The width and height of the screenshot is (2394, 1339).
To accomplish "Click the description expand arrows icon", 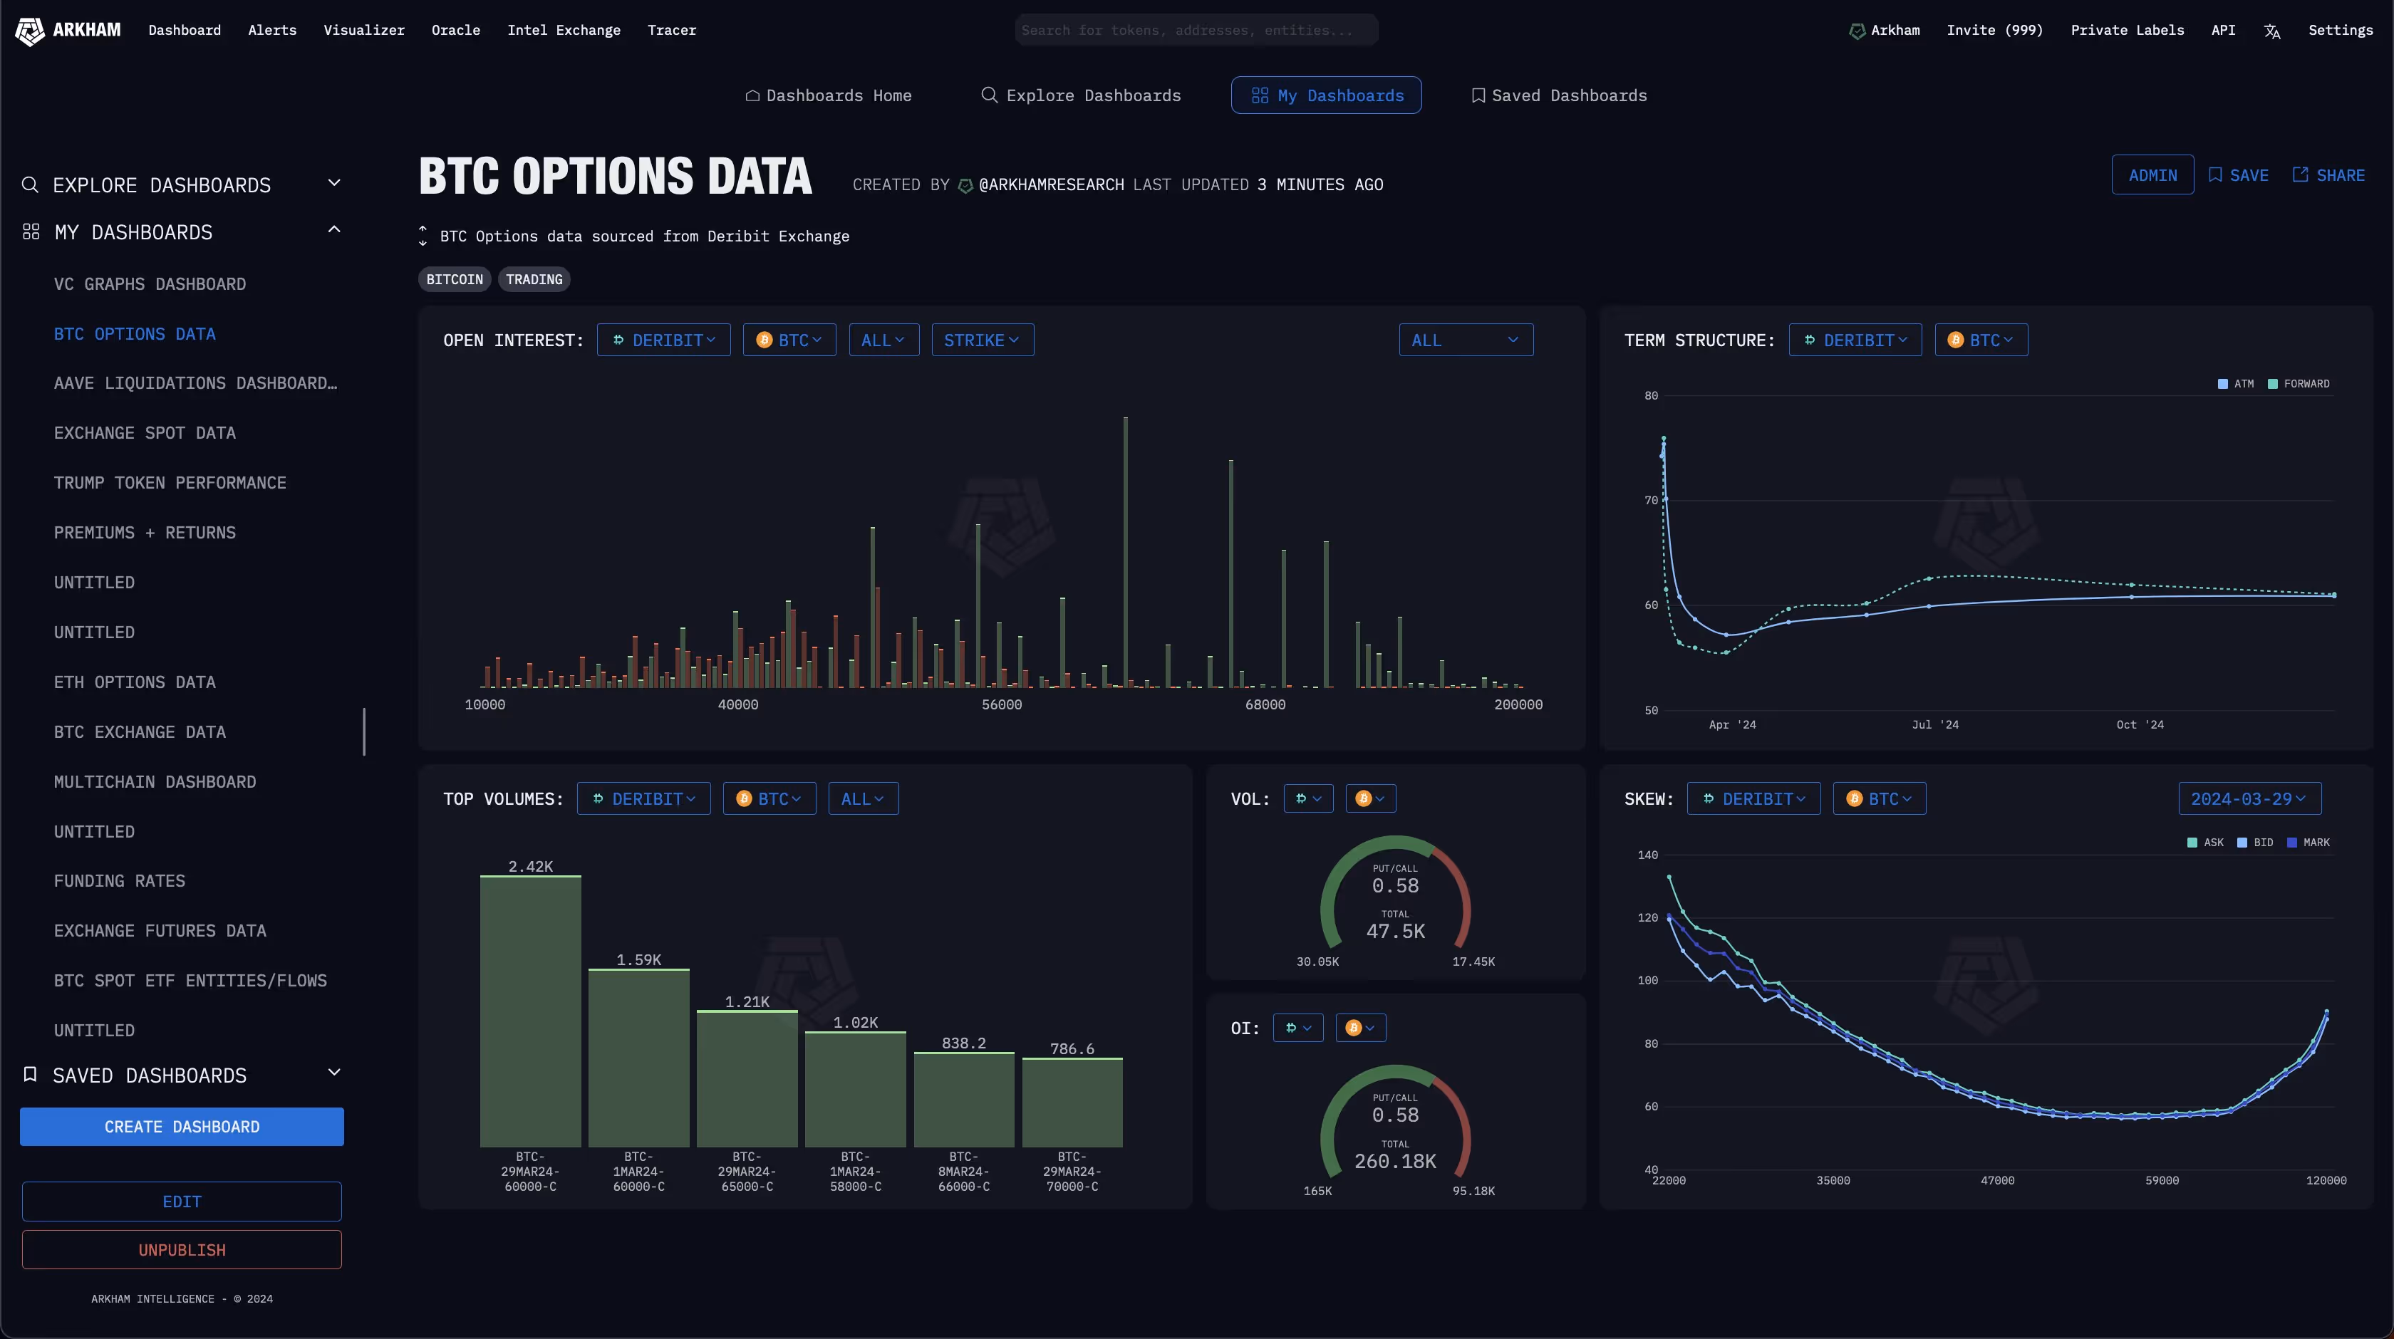I will (423, 236).
